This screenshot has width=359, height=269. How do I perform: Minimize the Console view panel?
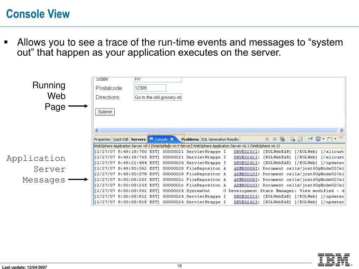pos(341,138)
